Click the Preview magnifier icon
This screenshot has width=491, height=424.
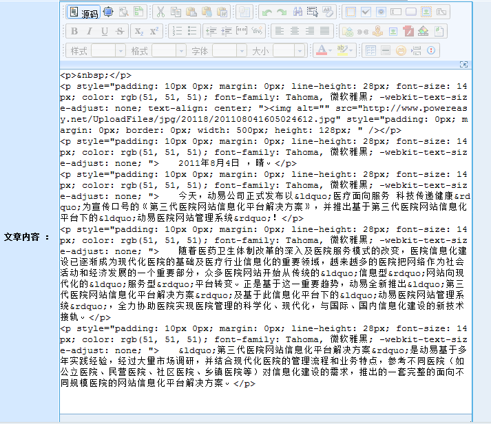(124, 12)
